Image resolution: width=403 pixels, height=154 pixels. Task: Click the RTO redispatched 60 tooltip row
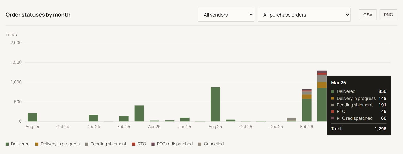pyautogui.click(x=359, y=118)
